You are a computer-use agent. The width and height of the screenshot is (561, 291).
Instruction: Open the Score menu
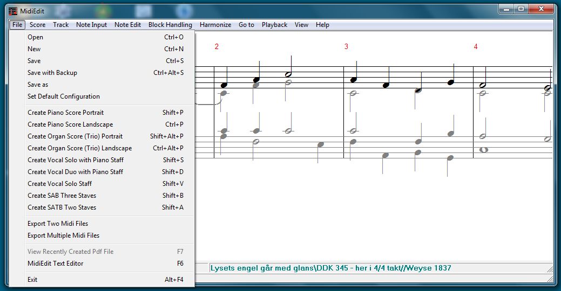tap(38, 25)
